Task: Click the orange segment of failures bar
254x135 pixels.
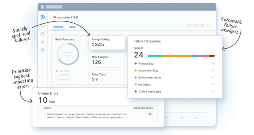Action: click(177, 56)
